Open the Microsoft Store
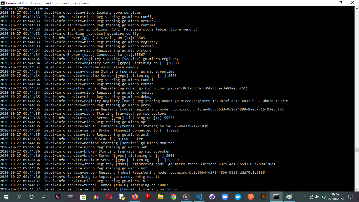Viewport: 359px width, 202px height. click(x=83, y=197)
